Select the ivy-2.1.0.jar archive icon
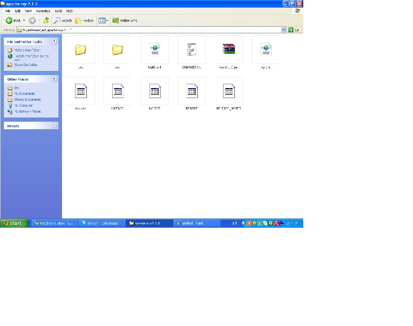Screen dimensions: 413x326 [229, 50]
